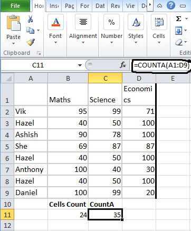Expand the Alignment group dropdown arrow
Image resolution: width=191 pixels, height=231 pixels.
point(83,43)
